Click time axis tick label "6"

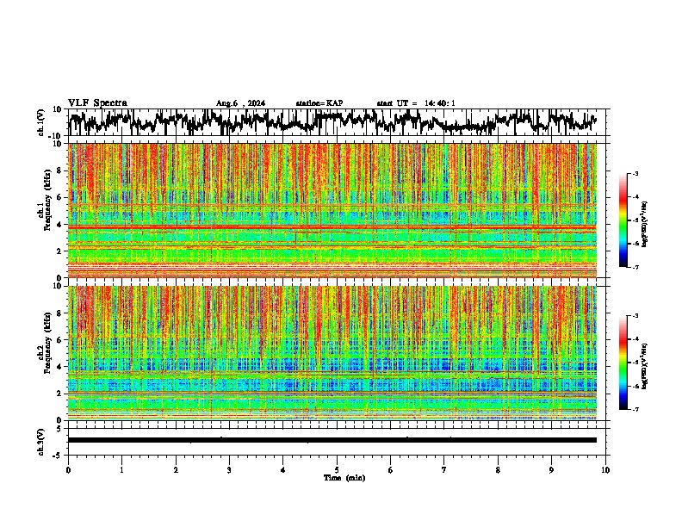[391, 470]
